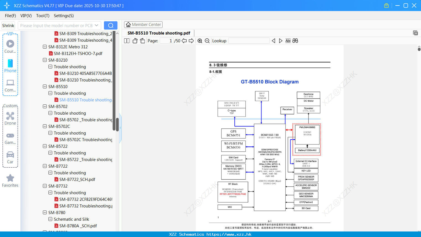The image size is (421, 237).
Task: Click the blue search button
Action: click(x=111, y=25)
